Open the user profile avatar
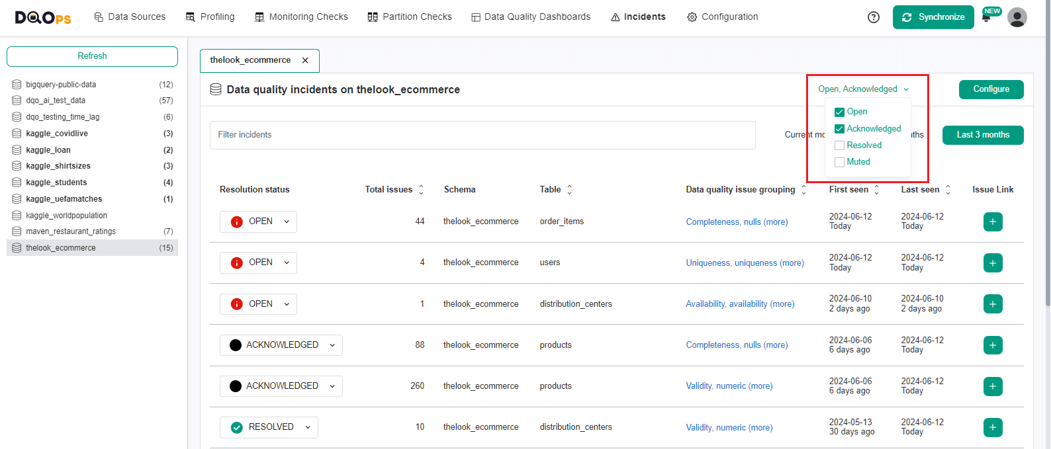Viewport: 1051px width, 449px height. 1017,17
